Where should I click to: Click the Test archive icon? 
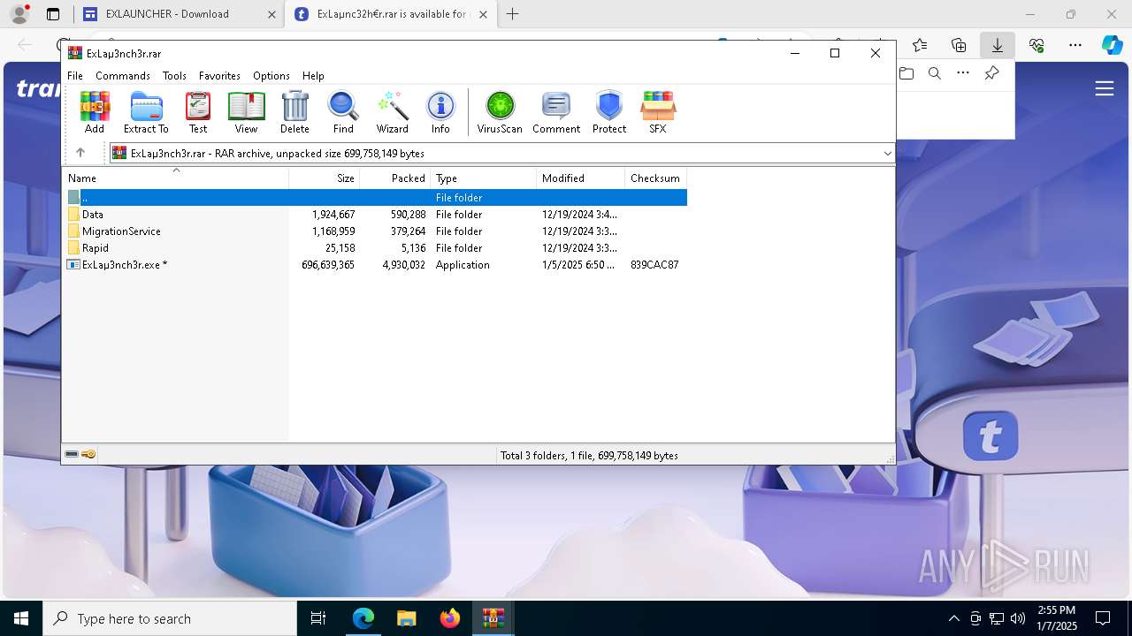coord(198,112)
